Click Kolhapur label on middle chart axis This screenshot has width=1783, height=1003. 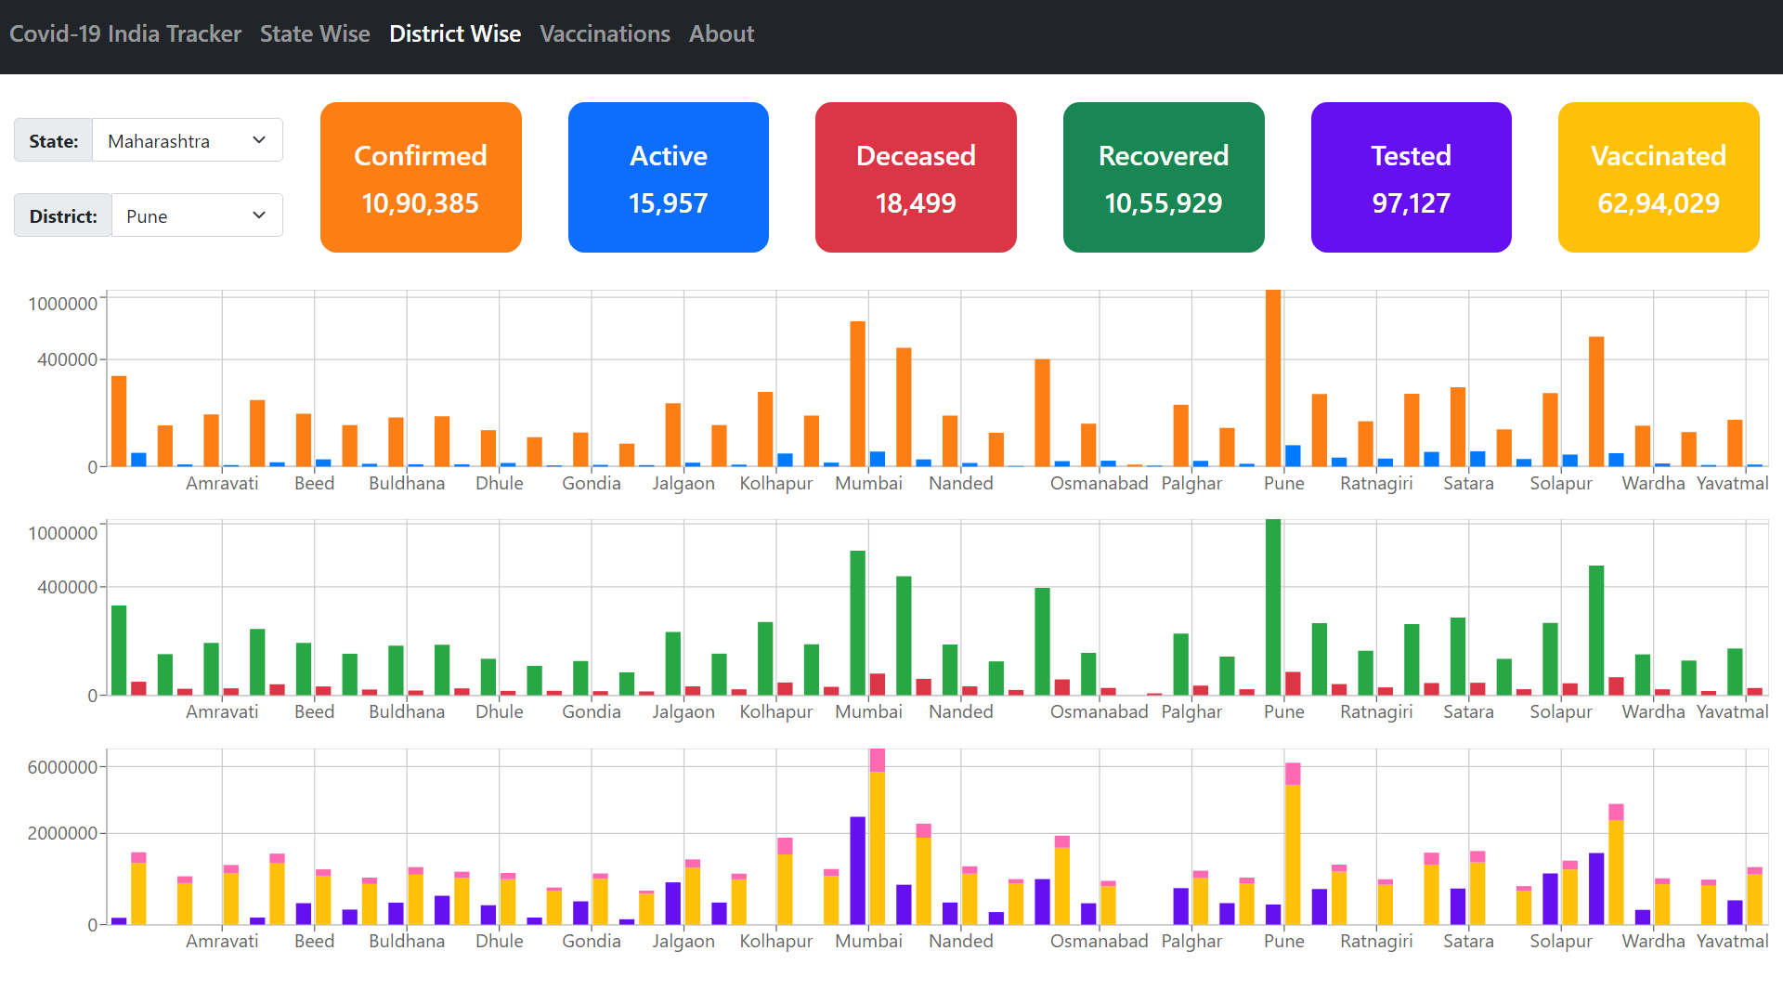(x=775, y=711)
